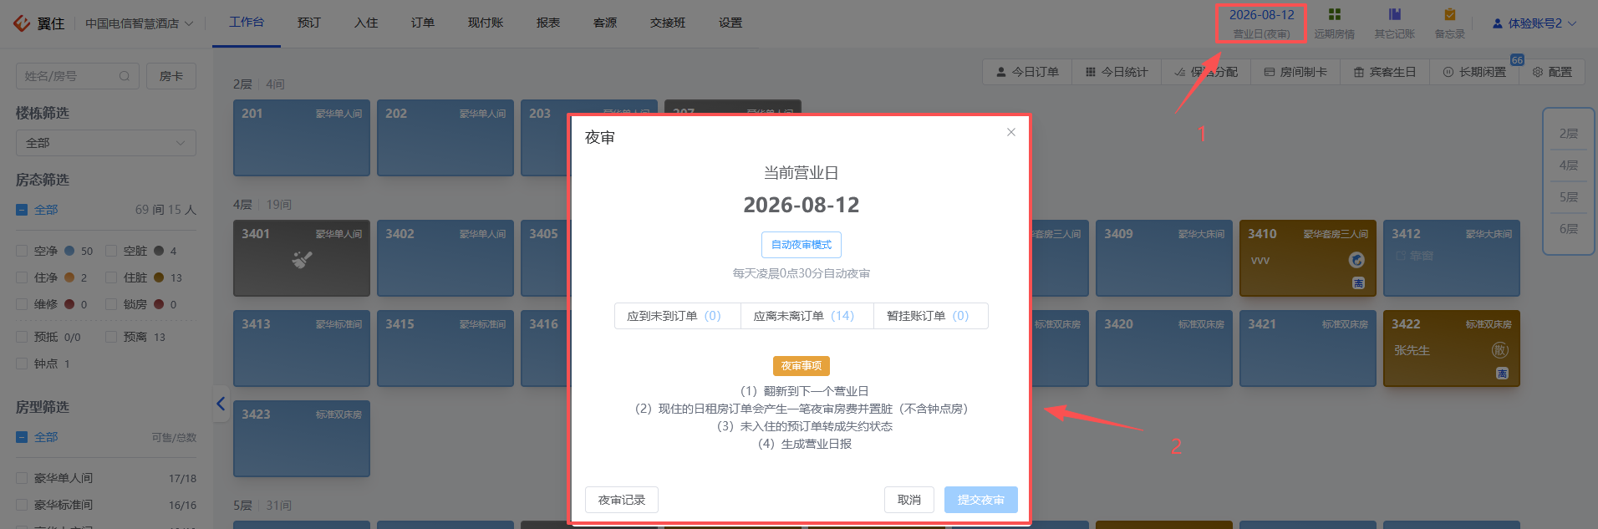This screenshot has height=529, width=1598.
Task: Open 长期闲置 toolbar button
Action: click(1474, 72)
